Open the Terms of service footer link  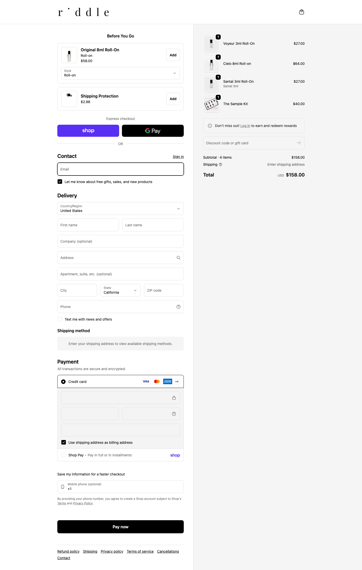[x=140, y=551]
